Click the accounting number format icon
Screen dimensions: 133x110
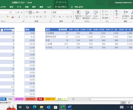tap(54, 17)
